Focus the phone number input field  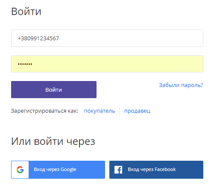107,38
